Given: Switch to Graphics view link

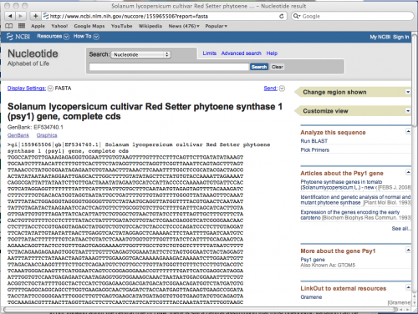Looking at the screenshot, I should click(47, 135).
